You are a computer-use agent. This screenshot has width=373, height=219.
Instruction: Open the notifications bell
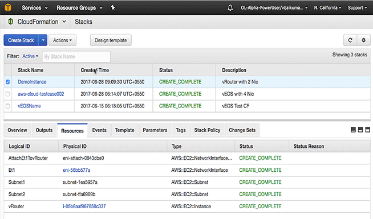point(230,8)
